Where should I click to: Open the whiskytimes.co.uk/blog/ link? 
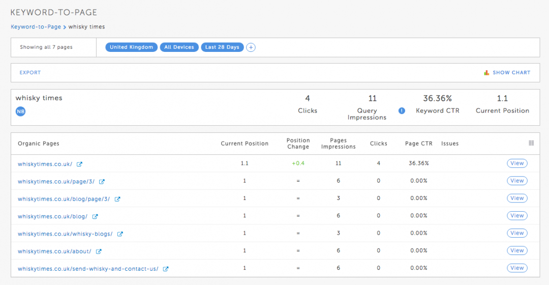pyautogui.click(x=52, y=217)
